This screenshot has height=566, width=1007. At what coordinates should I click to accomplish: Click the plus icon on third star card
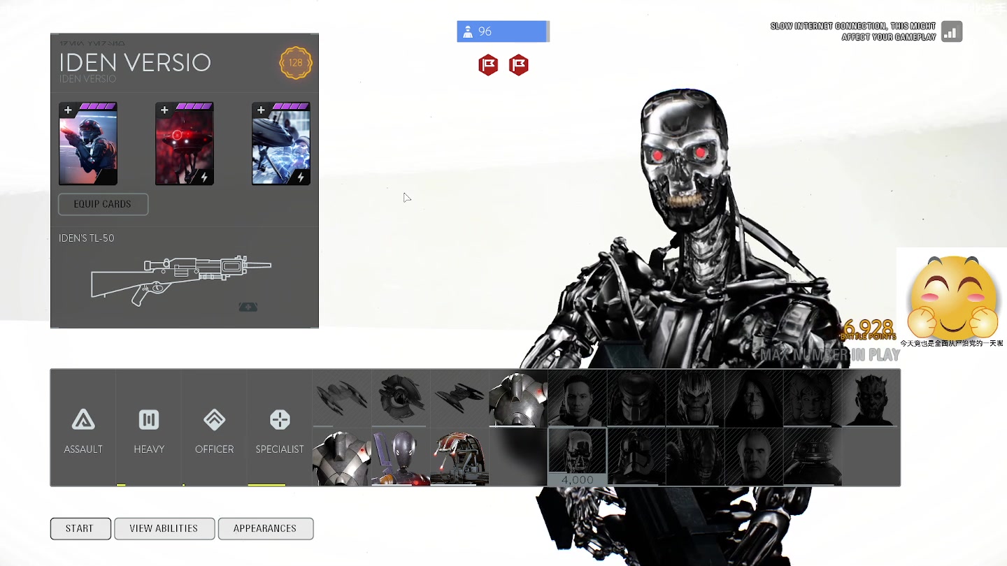tap(261, 110)
